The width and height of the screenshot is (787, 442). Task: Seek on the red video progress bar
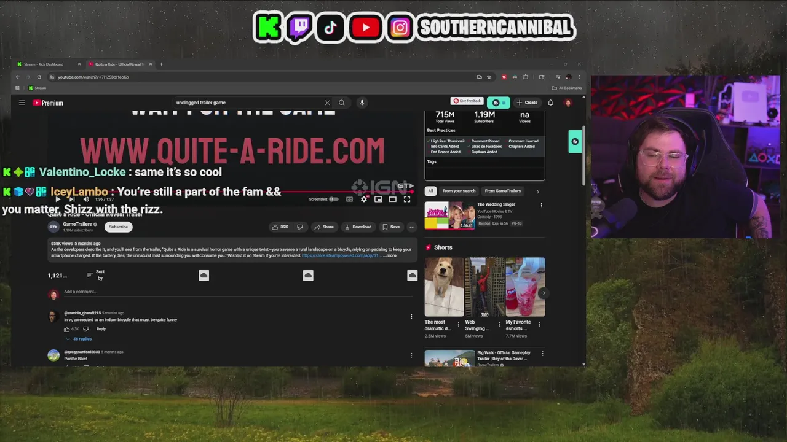pos(231,192)
